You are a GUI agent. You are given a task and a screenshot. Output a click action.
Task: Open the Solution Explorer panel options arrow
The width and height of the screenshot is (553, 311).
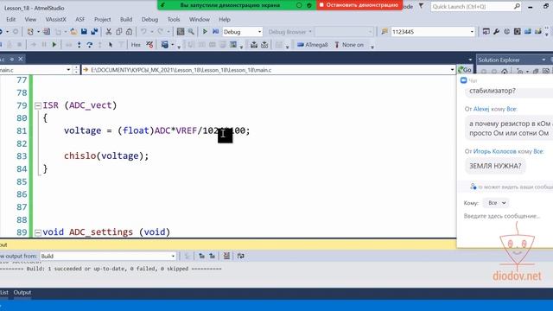[543, 60]
